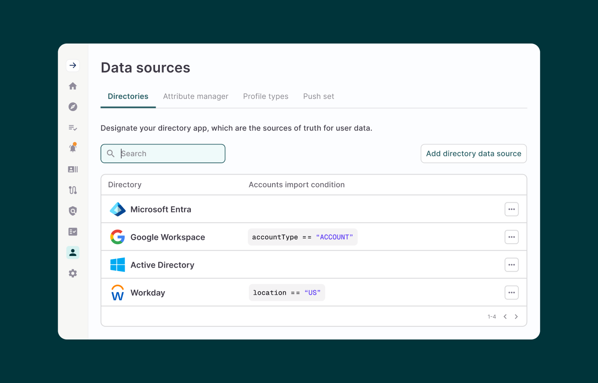
Task: Click the Directory column header
Action: point(125,185)
